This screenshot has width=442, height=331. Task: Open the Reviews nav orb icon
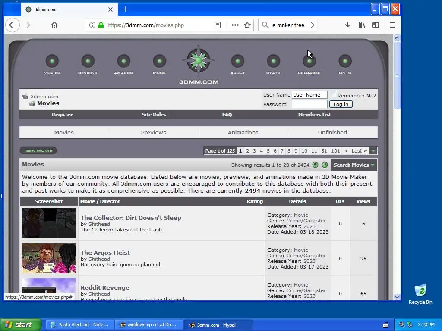[88, 61]
